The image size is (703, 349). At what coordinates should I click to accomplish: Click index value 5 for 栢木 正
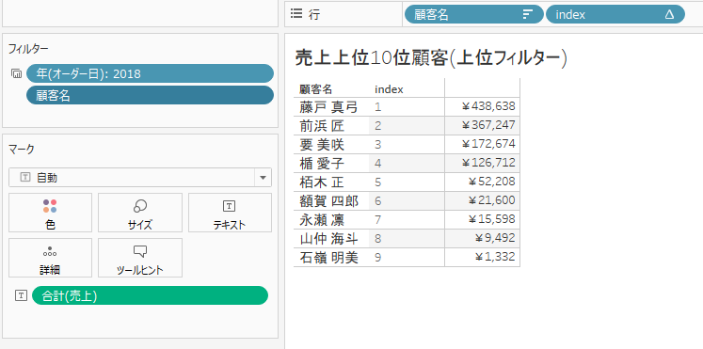(x=377, y=182)
